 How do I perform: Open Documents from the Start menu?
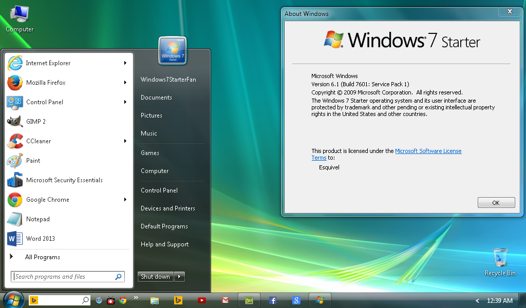pyautogui.click(x=156, y=98)
